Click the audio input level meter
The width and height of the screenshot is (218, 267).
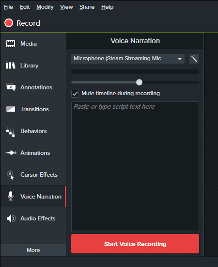point(135,72)
